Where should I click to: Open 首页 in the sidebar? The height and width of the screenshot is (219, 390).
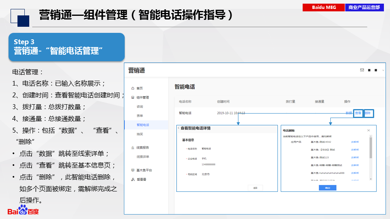(139, 88)
